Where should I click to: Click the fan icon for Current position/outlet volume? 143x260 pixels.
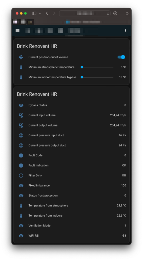pyautogui.click(x=21, y=57)
